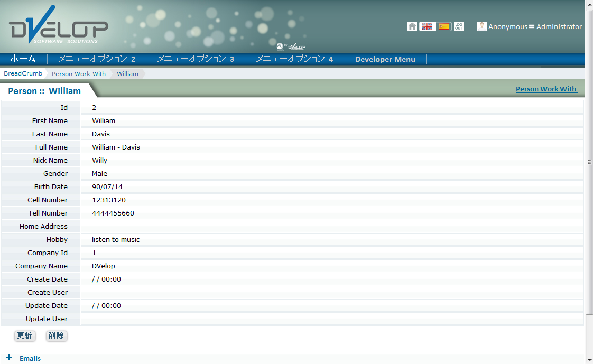Open the DVelop company name link
593x364 pixels.
tap(103, 266)
